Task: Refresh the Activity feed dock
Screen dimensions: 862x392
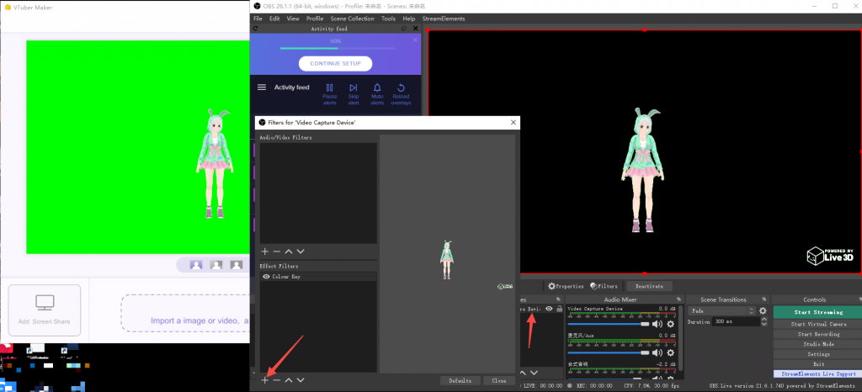Action: (x=255, y=29)
